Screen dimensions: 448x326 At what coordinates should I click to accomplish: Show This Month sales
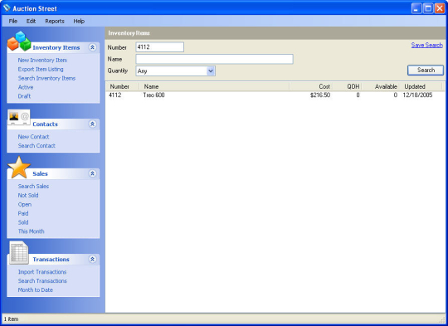tap(31, 231)
